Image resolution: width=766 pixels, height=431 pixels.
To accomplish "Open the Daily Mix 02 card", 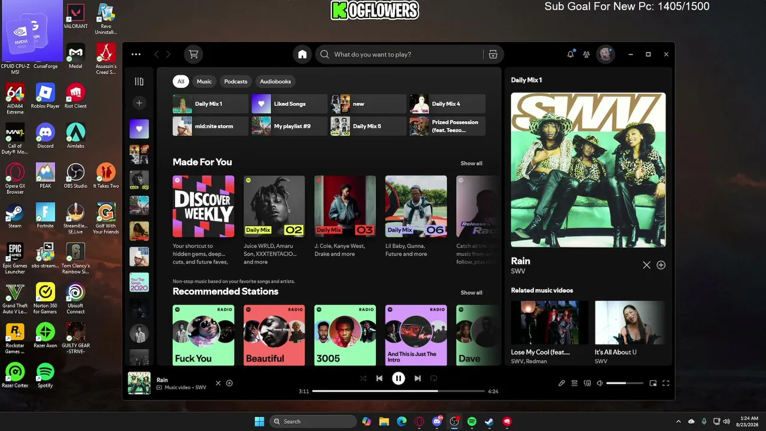I will click(274, 221).
